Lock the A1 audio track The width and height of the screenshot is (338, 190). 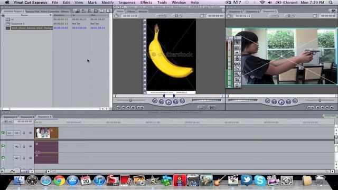point(24,147)
